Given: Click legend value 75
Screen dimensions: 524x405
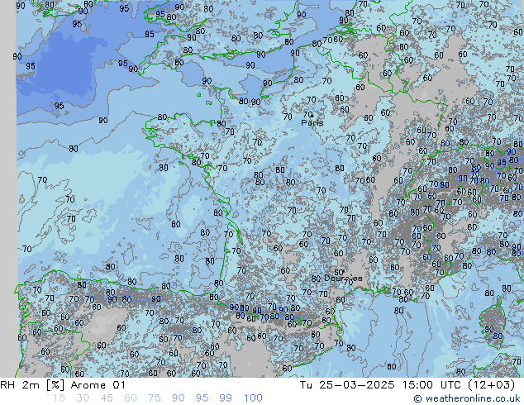Looking at the screenshot, I should 154,398.
